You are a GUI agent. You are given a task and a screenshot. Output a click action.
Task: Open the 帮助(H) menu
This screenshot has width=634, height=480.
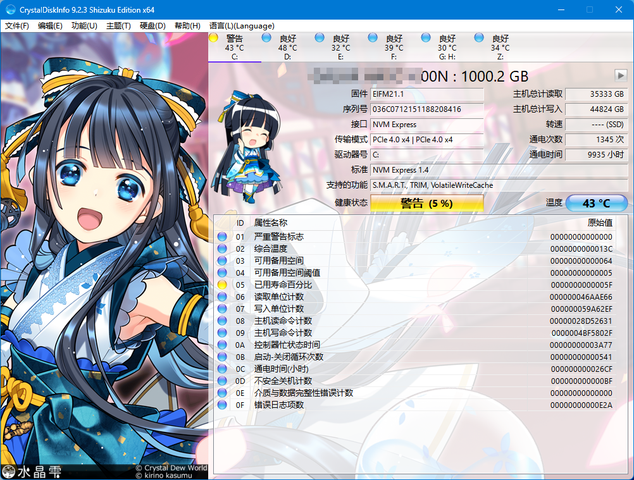pyautogui.click(x=187, y=26)
